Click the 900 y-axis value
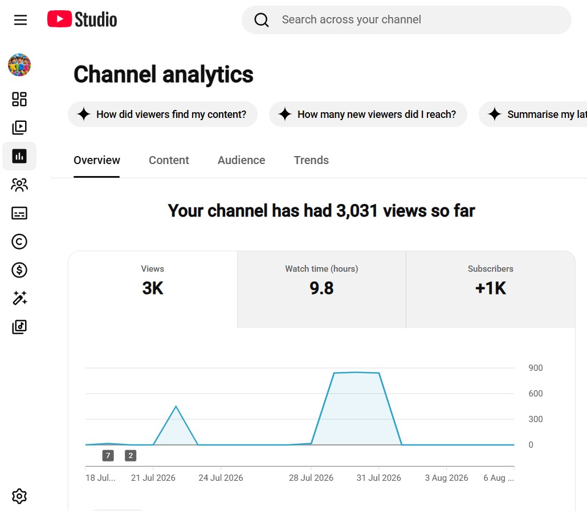The height and width of the screenshot is (511, 587). point(535,367)
